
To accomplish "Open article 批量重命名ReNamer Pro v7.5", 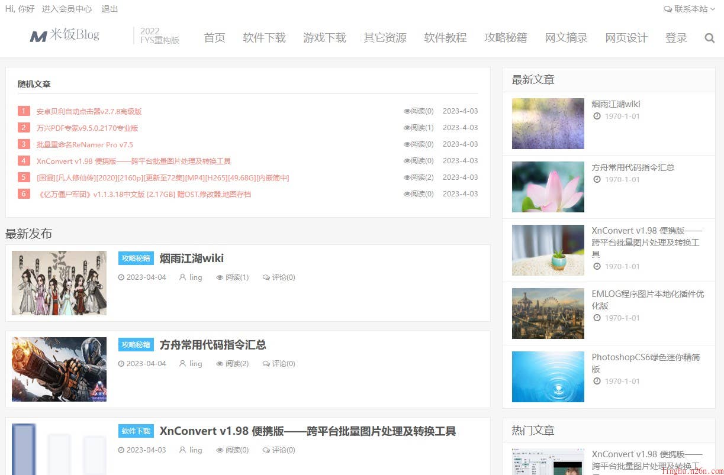I will (85, 144).
